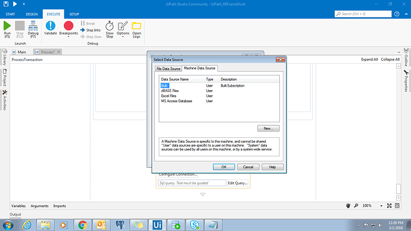Screen dimensions: 411x231
Task: Open the SETUP ribbon tab
Action: [x=74, y=14]
